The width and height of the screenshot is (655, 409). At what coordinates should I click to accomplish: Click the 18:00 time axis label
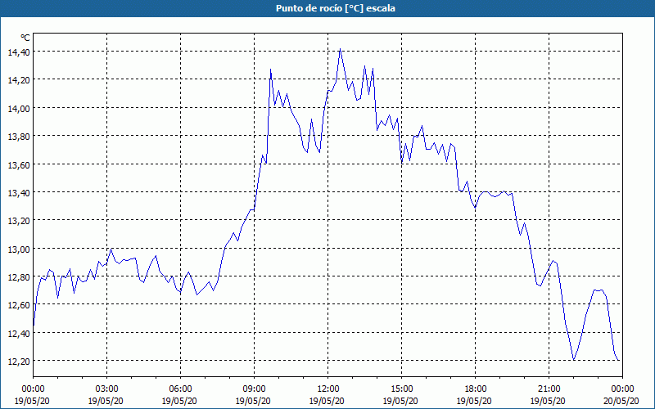pos(475,389)
